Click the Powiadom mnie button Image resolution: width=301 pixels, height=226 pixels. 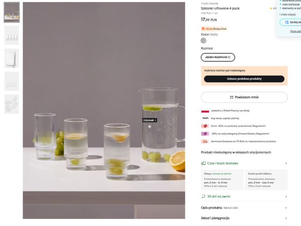pyautogui.click(x=244, y=97)
